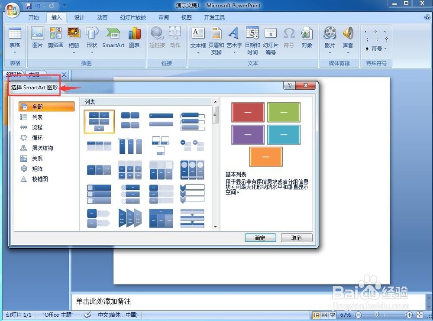Click the language indicator 中文(简体，中国)
The image size is (433, 321).
[x=118, y=315]
